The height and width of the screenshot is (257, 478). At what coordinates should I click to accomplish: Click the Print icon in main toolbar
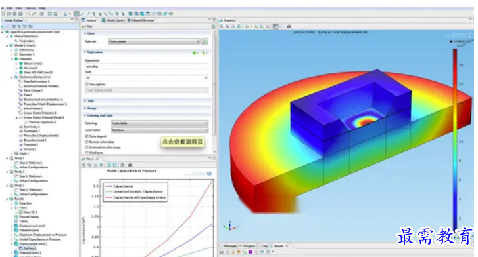20,14
